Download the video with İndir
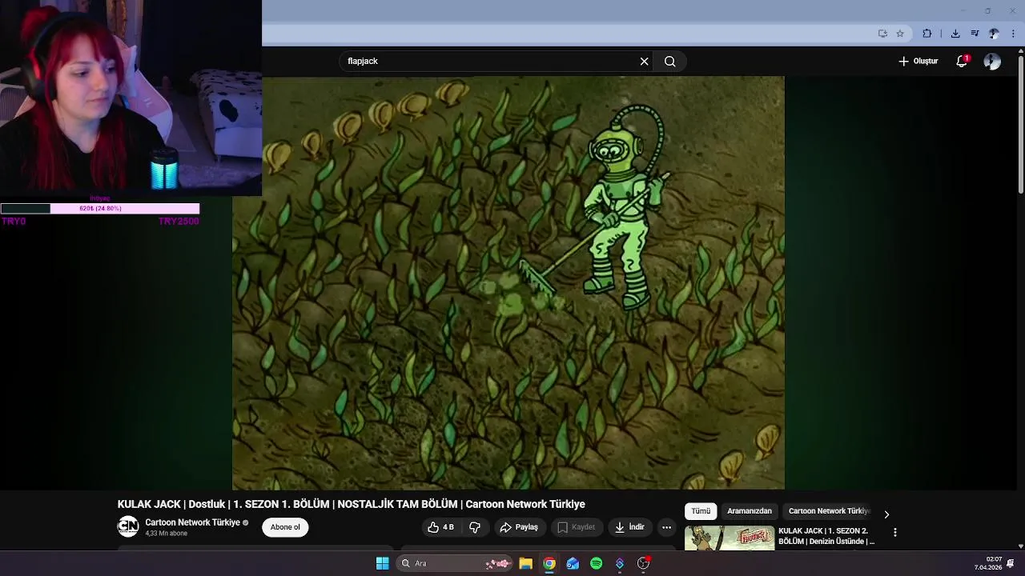Screen dimensions: 1025x576 [x=629, y=527]
